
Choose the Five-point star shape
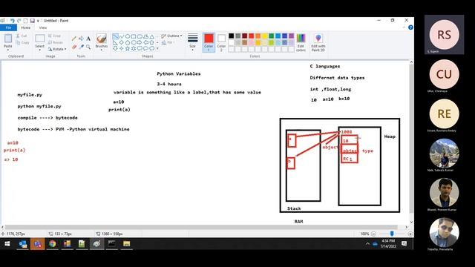pyautogui.click(x=128, y=48)
